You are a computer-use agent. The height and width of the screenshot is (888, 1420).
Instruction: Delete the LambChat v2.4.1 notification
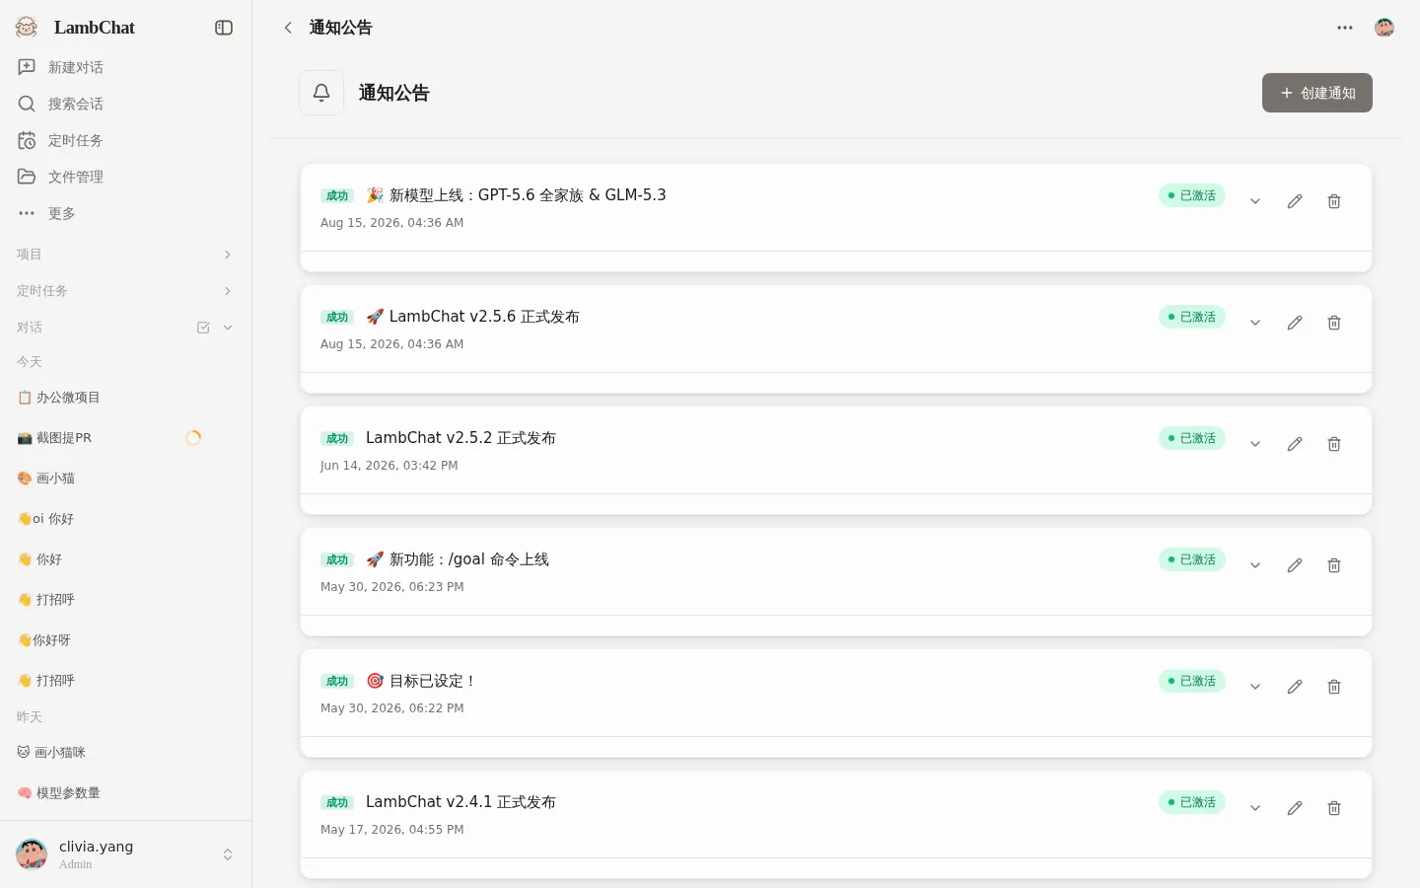point(1334,808)
